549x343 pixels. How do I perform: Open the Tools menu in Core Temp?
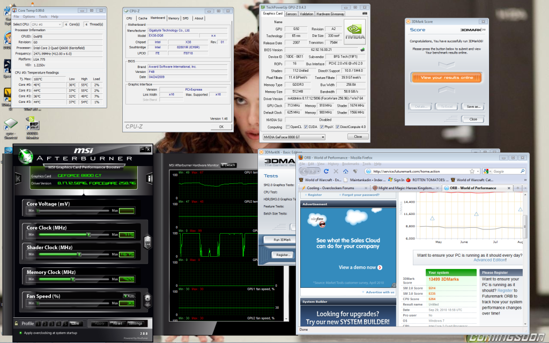click(x=43, y=17)
